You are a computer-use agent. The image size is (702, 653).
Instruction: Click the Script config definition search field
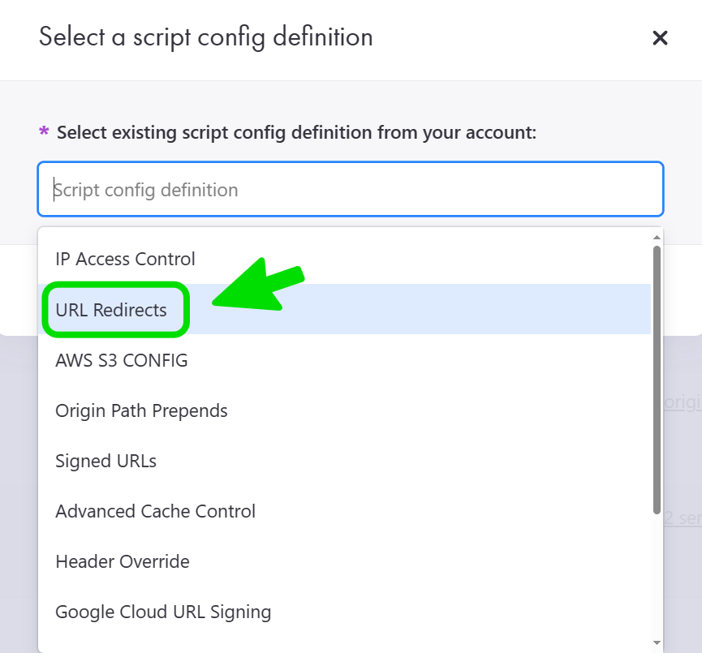349,190
